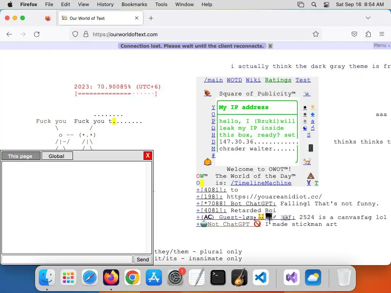This screenshot has width=391, height=293.
Task: Click the cat emoji link
Action: (x=307, y=162)
